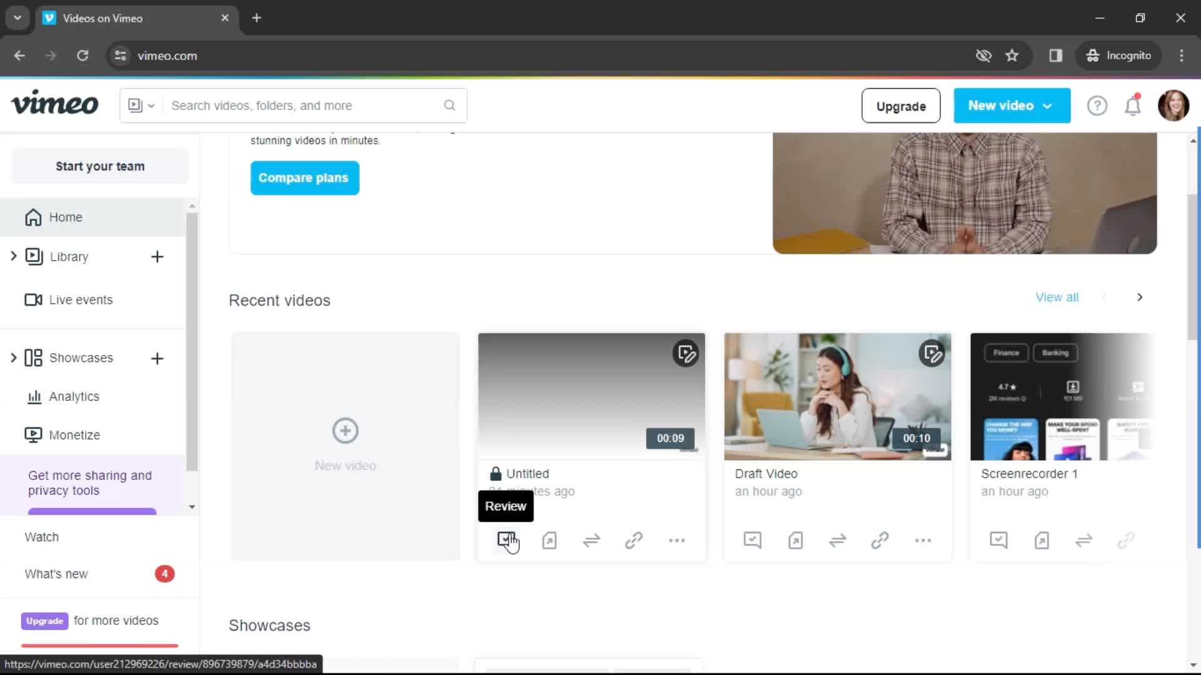Open share icon under Screenrecorder 1
The width and height of the screenshot is (1201, 675).
point(1041,540)
